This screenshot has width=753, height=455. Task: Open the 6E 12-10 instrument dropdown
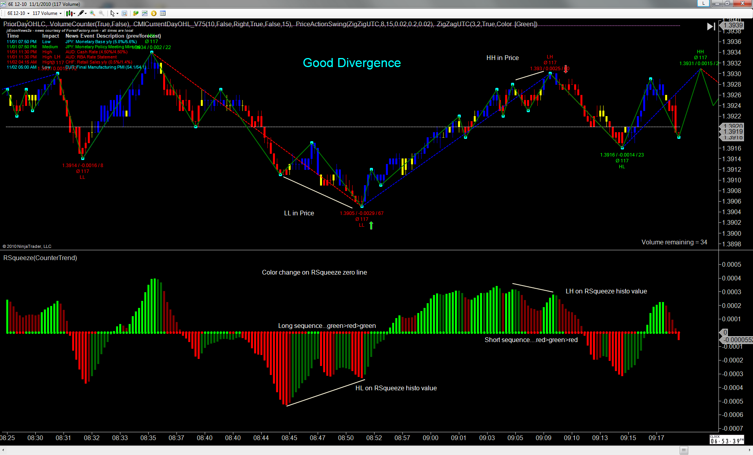point(18,13)
